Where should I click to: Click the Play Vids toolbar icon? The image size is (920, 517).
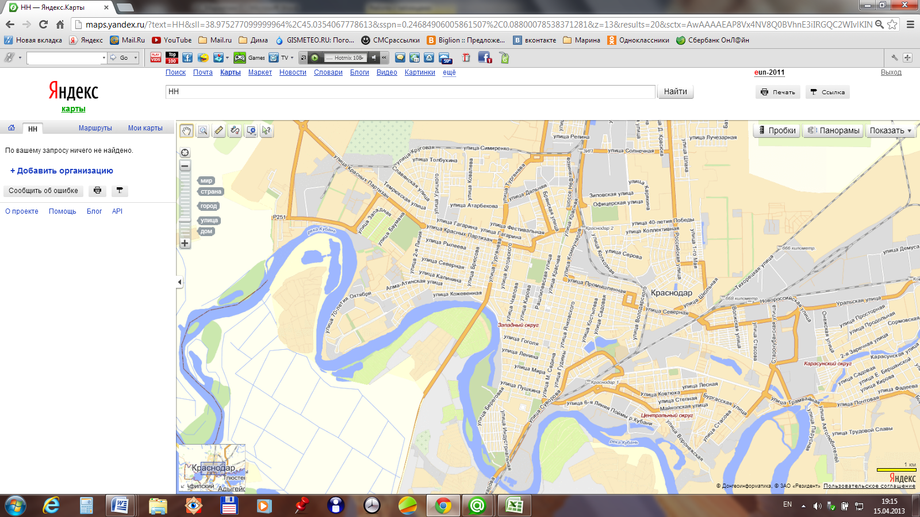[x=156, y=57]
